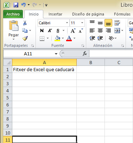The width and height of the screenshot is (133, 143).
Task: Click the Cut scissors icon
Action: [25, 23]
